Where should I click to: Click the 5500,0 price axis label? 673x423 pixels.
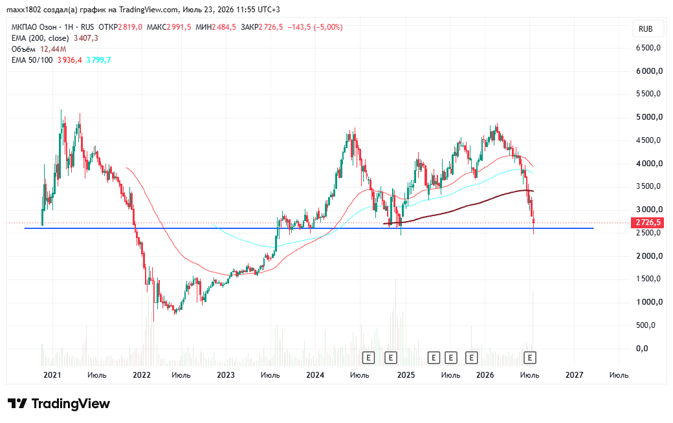click(648, 94)
